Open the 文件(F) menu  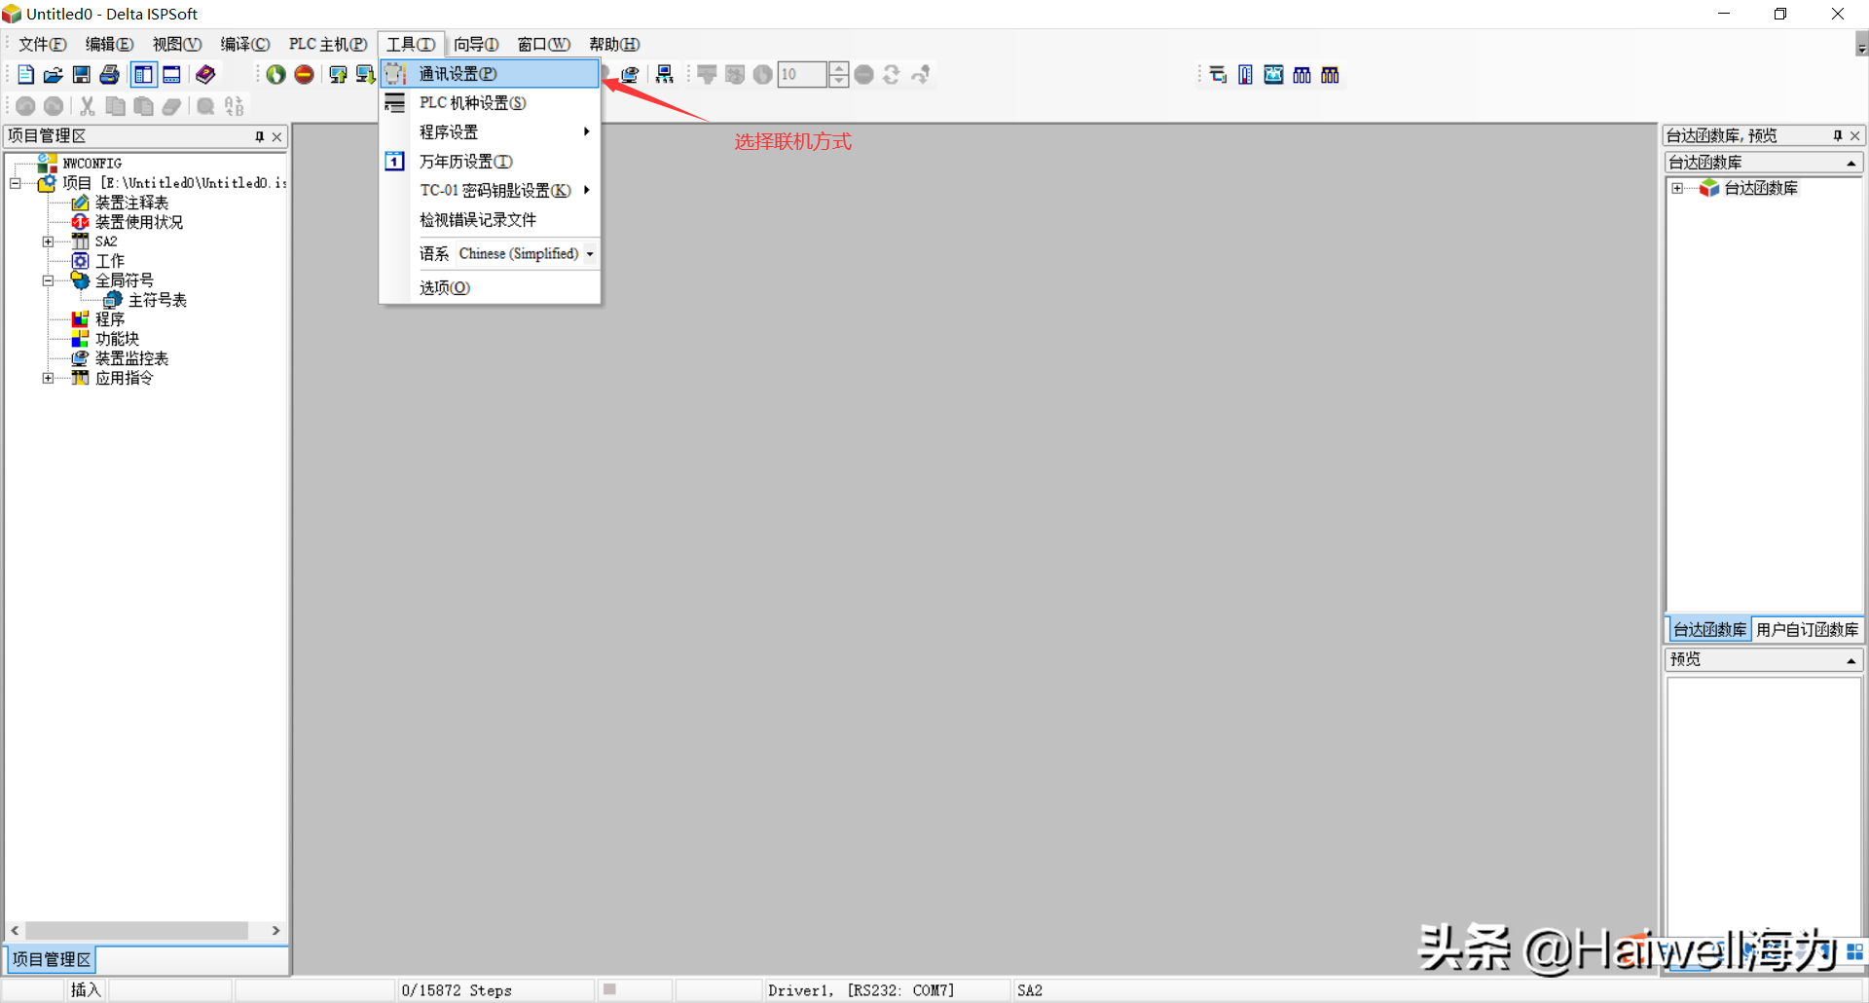[43, 45]
